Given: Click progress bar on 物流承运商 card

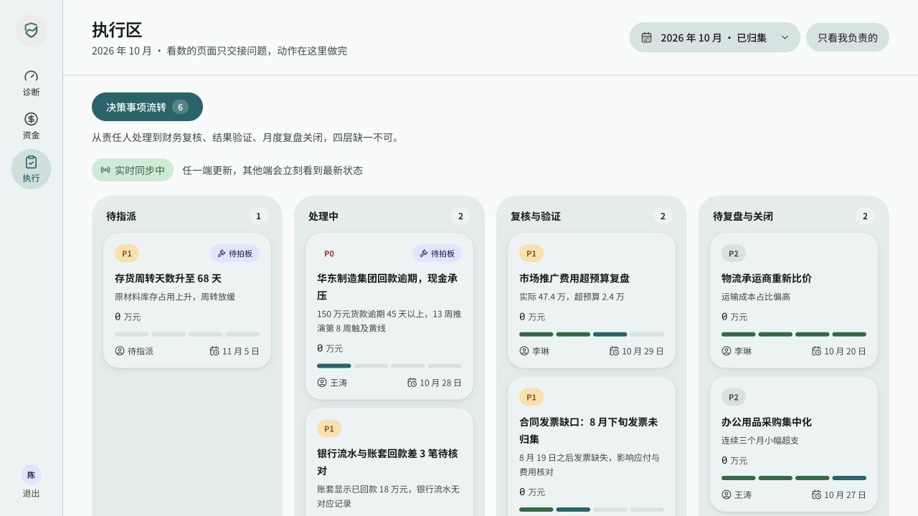Looking at the screenshot, I should point(794,334).
